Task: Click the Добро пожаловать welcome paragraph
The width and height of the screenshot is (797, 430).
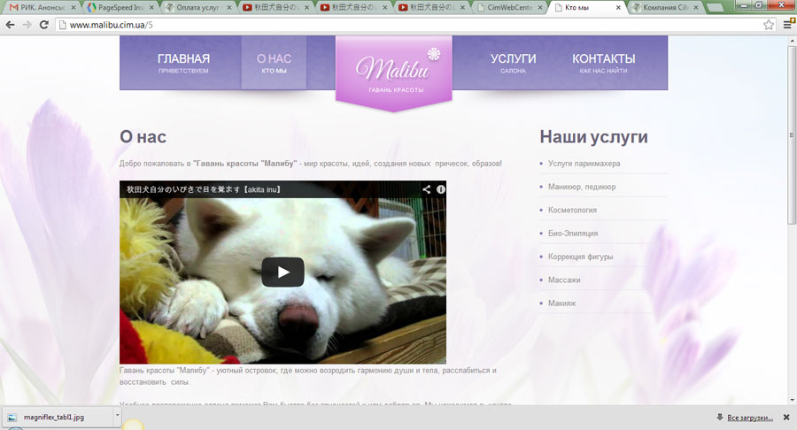Action: click(x=311, y=164)
